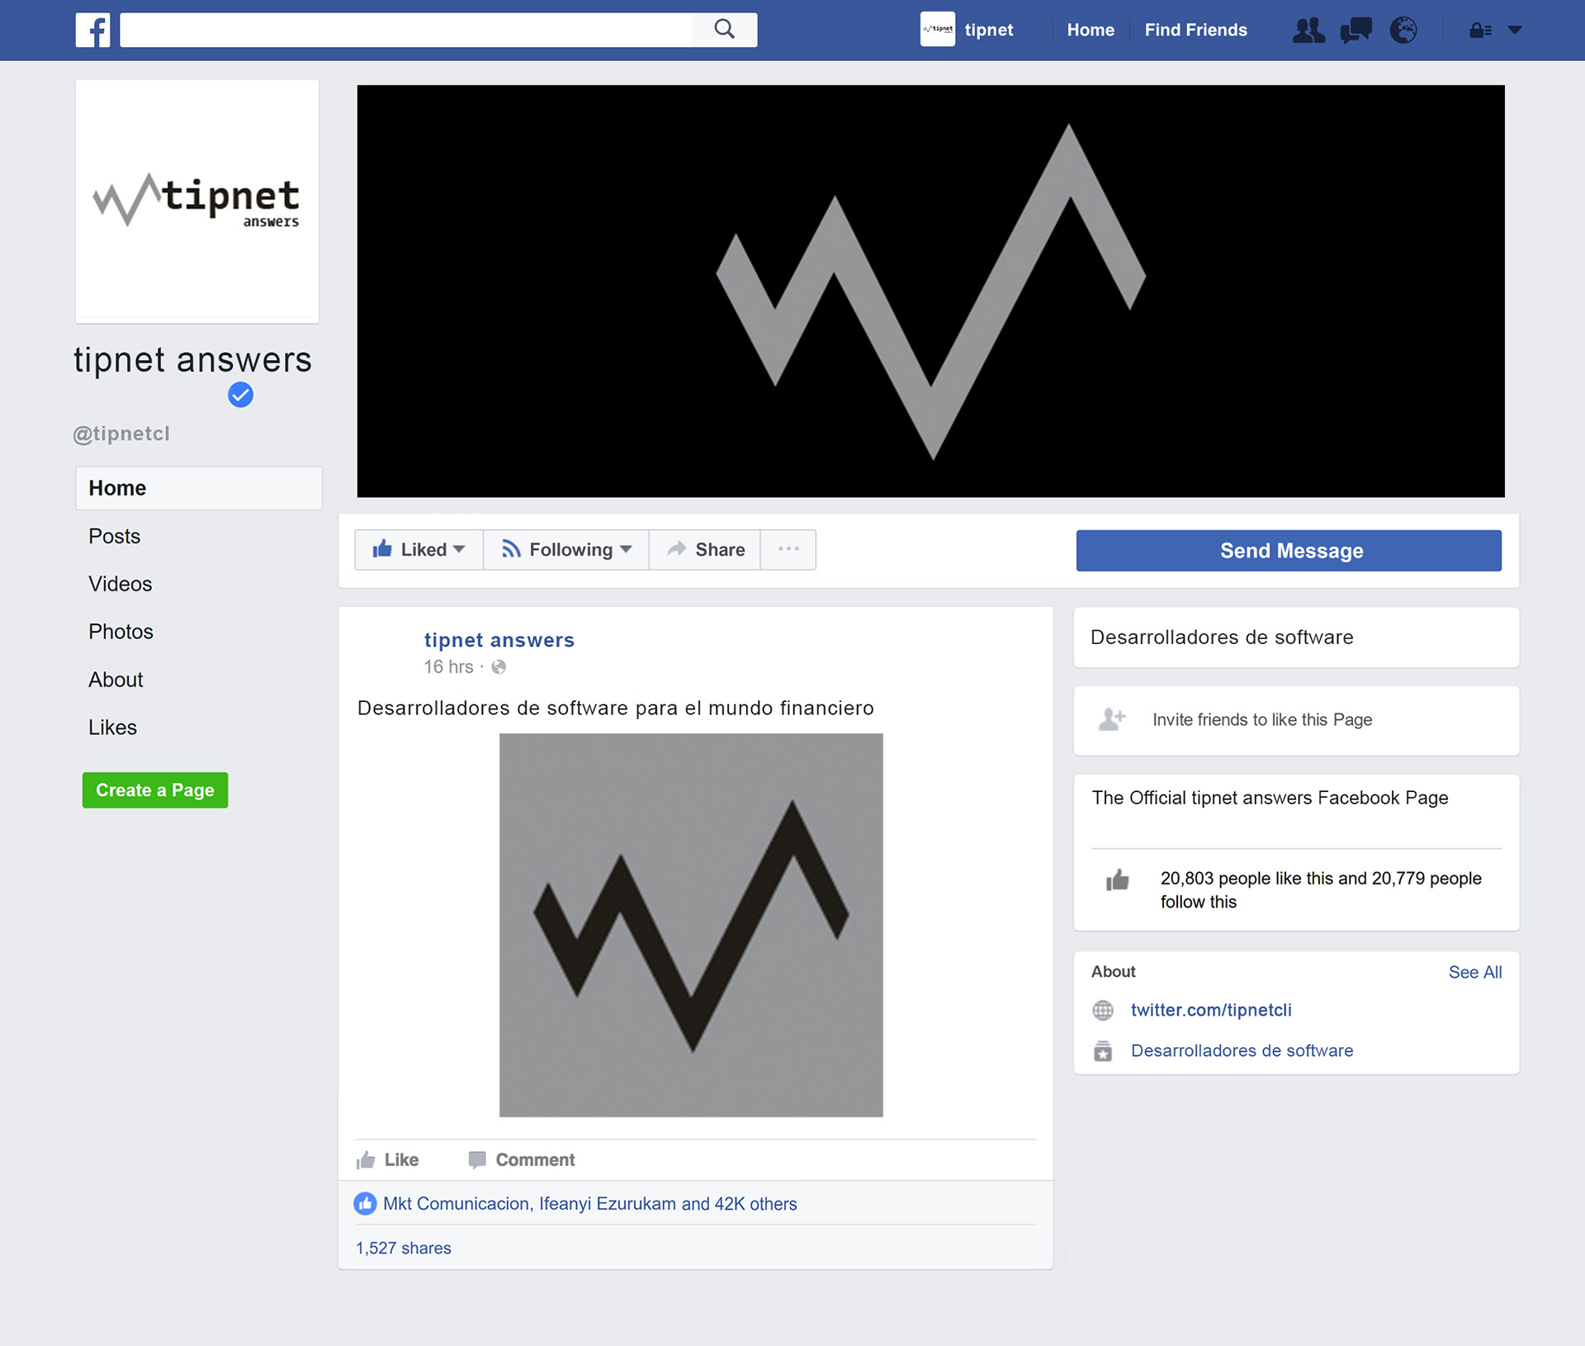Click the See All link
1585x1346 pixels.
(x=1475, y=973)
